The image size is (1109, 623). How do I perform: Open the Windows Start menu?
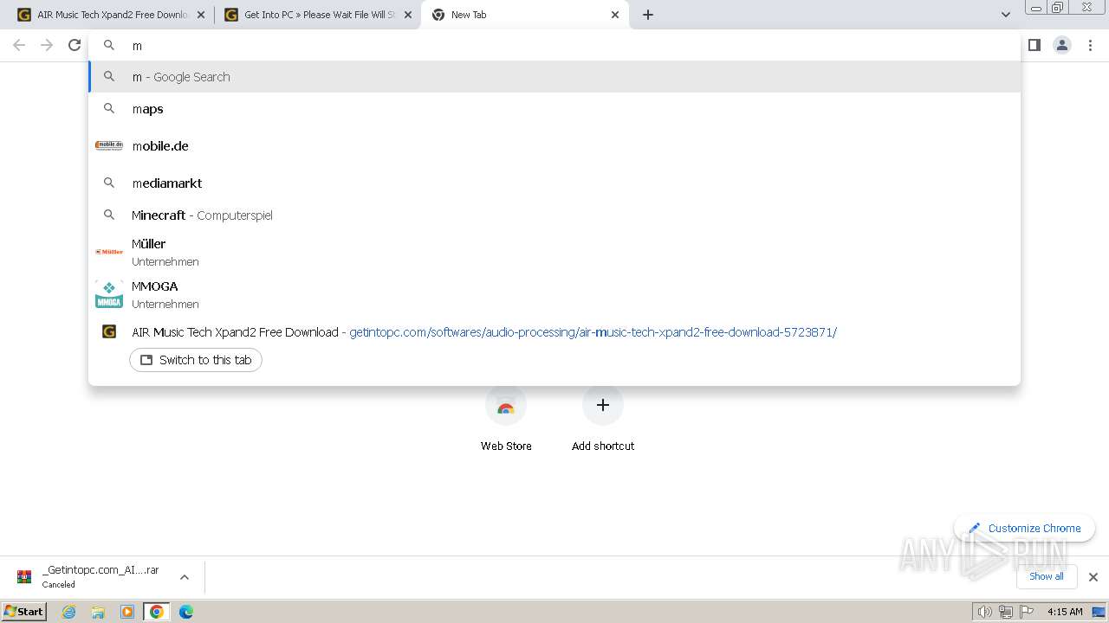click(24, 611)
